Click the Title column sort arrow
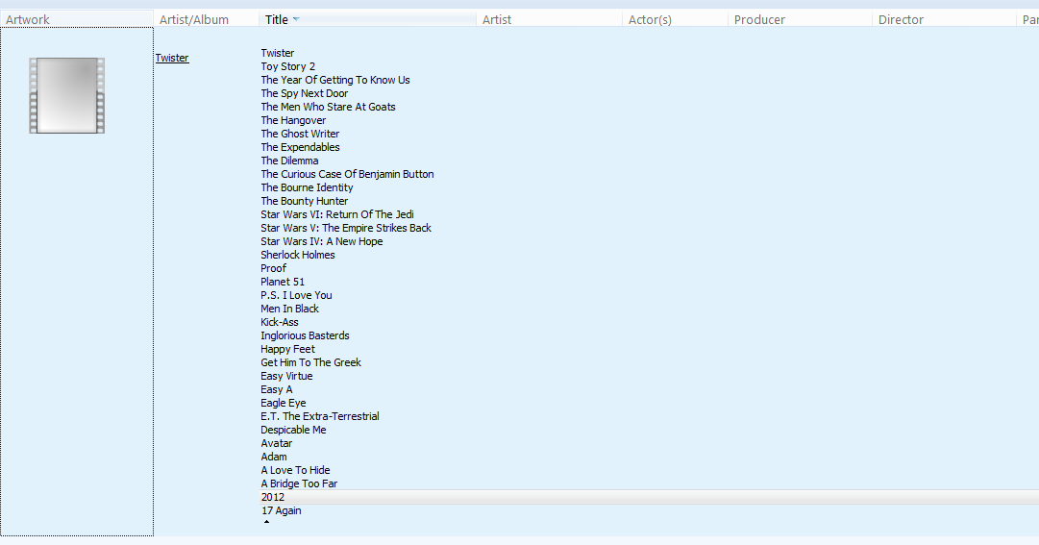The image size is (1039, 545). (296, 19)
